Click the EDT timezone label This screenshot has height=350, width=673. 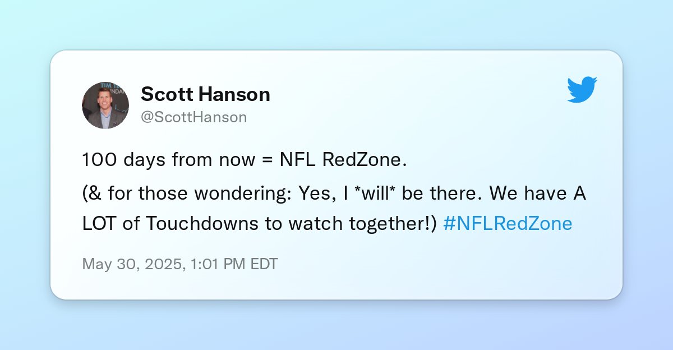click(x=263, y=264)
